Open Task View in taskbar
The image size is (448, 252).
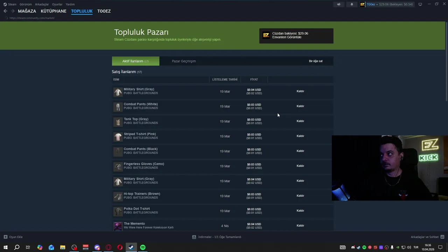[x=28, y=247]
